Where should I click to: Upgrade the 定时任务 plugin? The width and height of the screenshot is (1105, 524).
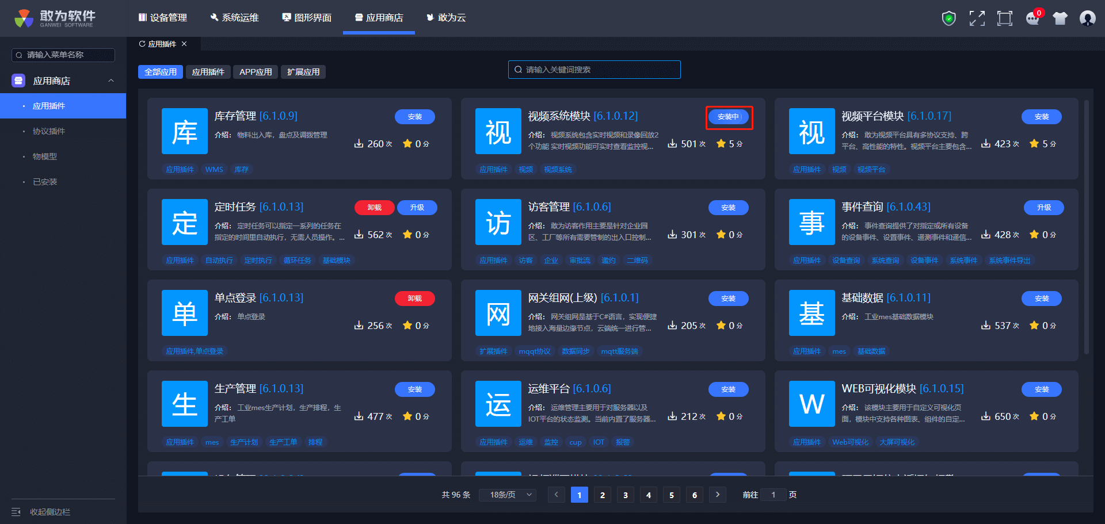pos(417,208)
